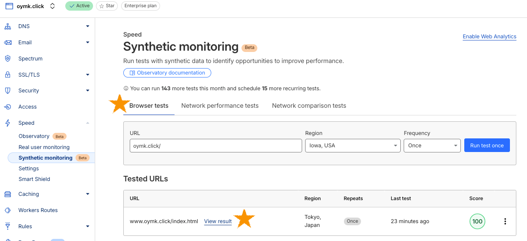527x241 pixels.
Task: Open three-dot menu for tested URL row
Action: [x=505, y=221]
